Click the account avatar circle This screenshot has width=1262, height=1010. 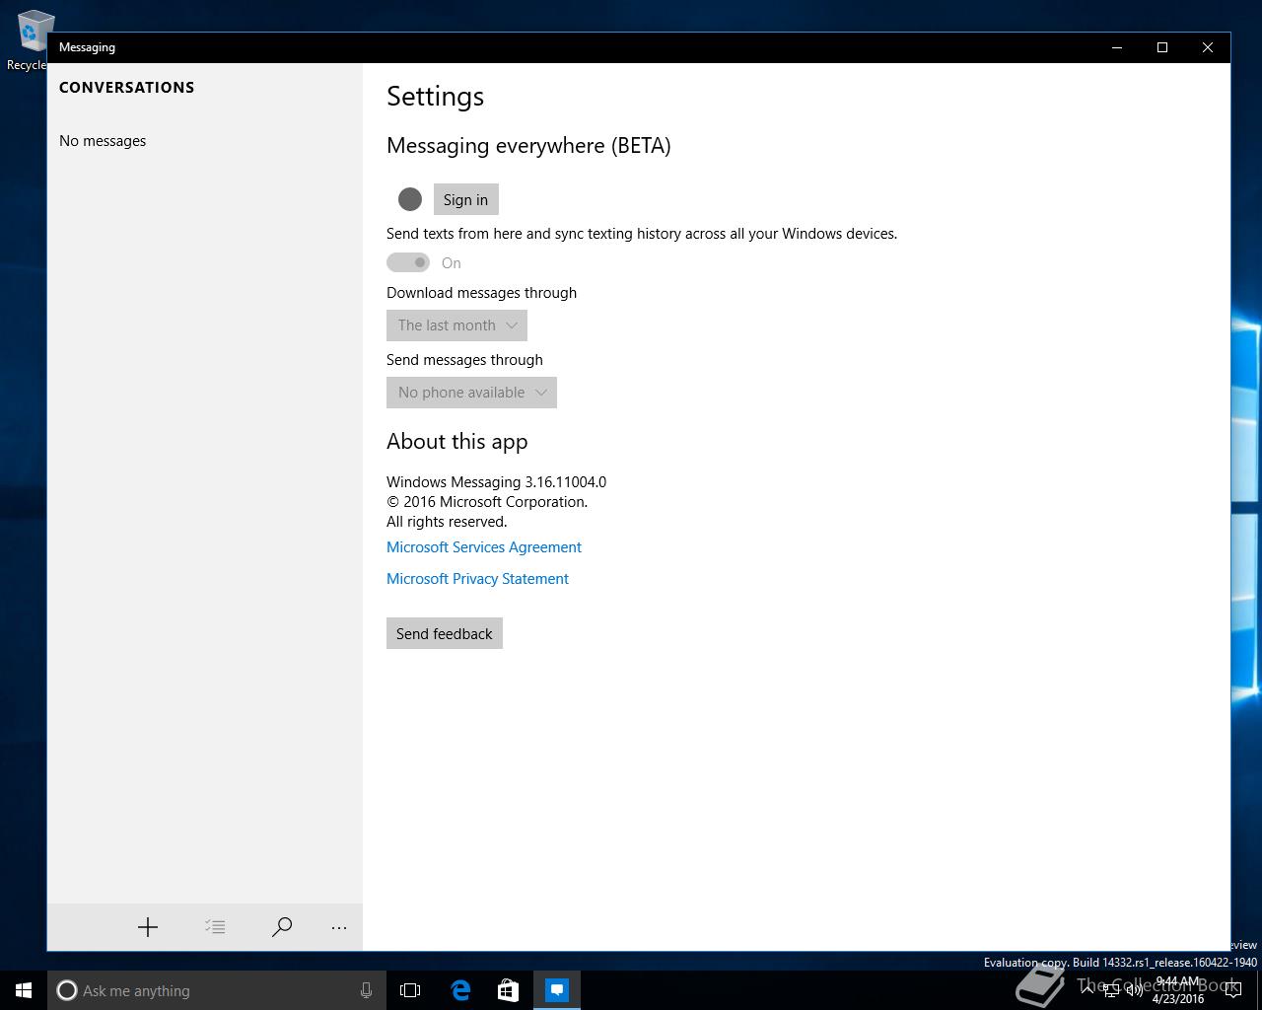(x=410, y=199)
